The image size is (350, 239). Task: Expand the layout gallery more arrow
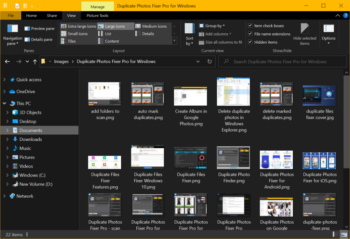coord(174,41)
